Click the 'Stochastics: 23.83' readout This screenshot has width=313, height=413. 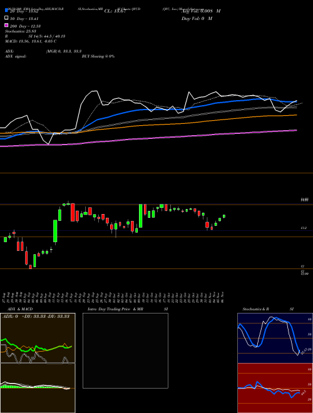[x=21, y=31]
